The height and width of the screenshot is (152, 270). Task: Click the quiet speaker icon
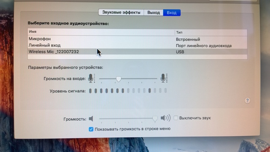pyautogui.click(x=91, y=119)
